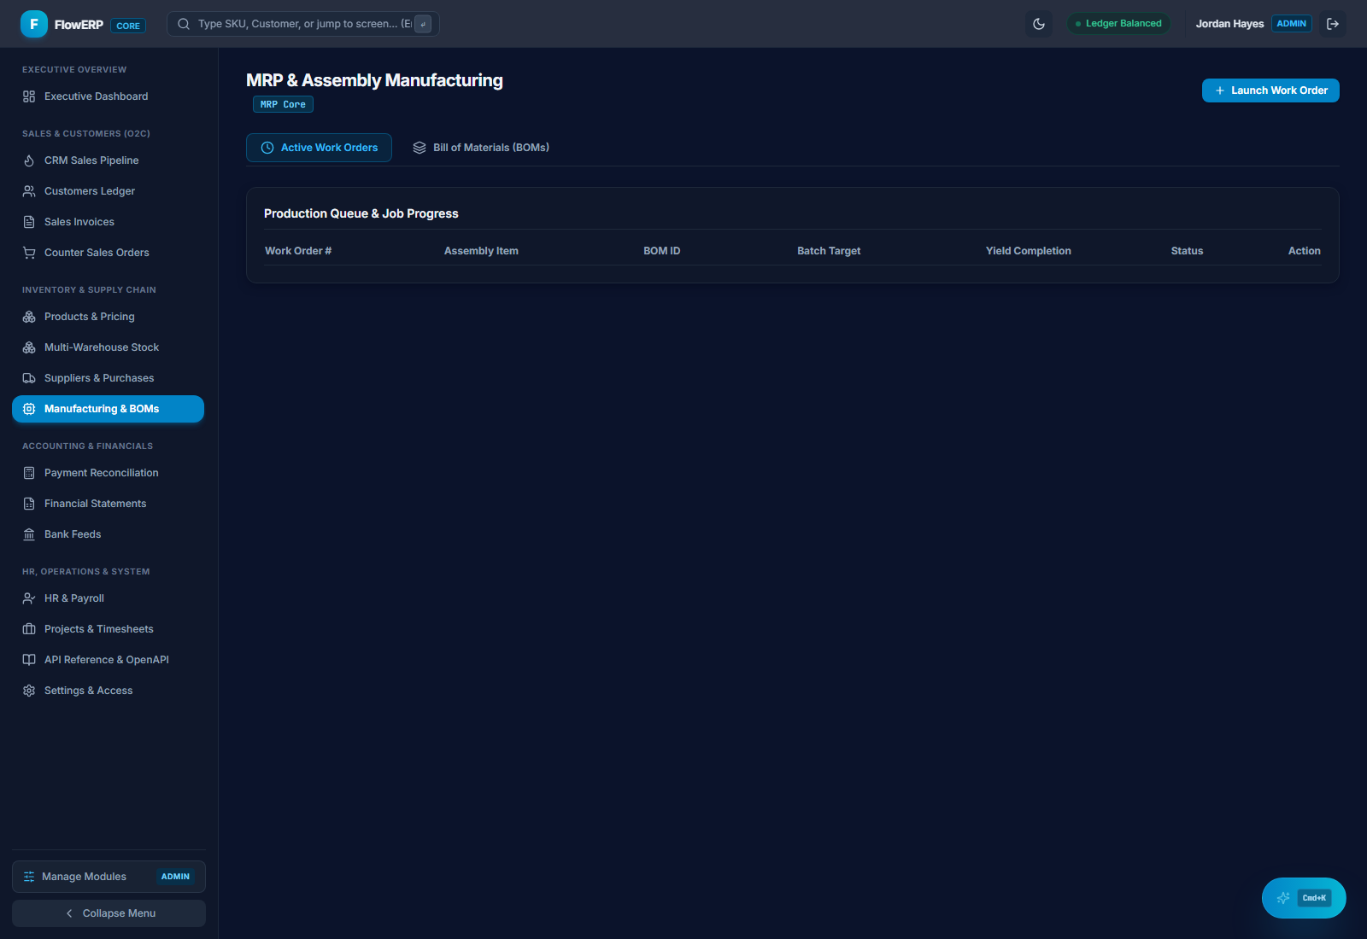This screenshot has height=939, width=1367.
Task: Click the CORE badge next to FlowERP
Action: [x=128, y=26]
